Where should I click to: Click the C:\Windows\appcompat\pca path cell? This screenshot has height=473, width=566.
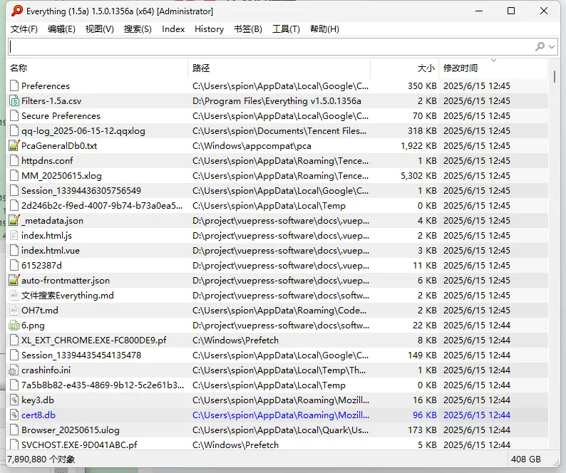[252, 146]
